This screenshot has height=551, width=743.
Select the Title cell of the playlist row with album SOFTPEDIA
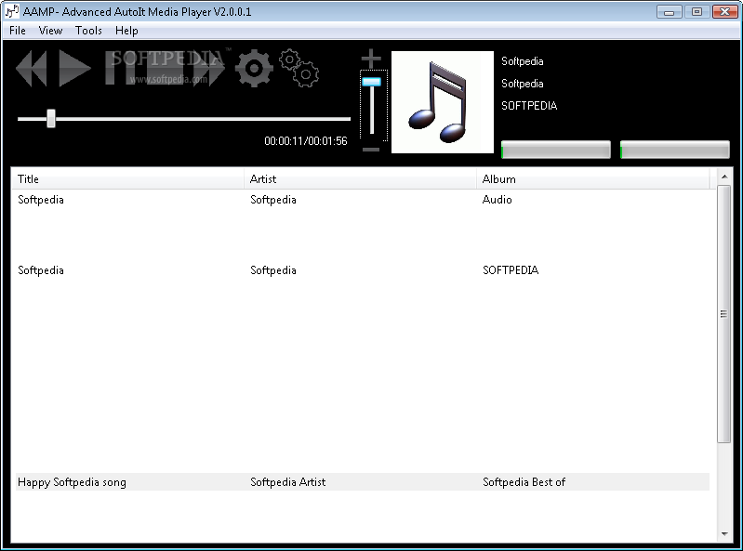(41, 270)
